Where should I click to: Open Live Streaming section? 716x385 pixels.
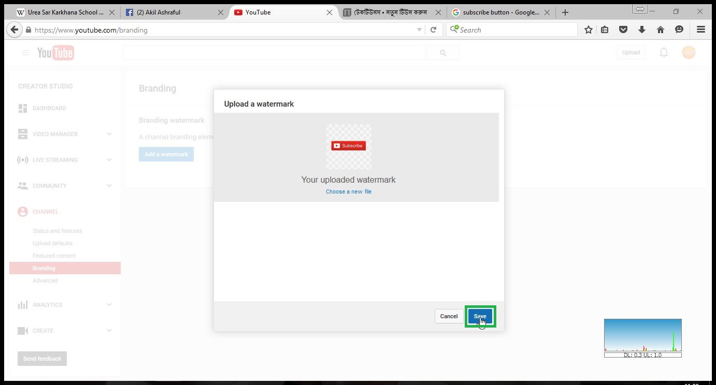(55, 160)
